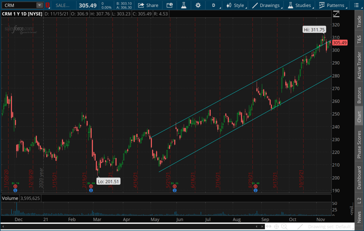Open the D timeframe dropdown

pos(214,5)
